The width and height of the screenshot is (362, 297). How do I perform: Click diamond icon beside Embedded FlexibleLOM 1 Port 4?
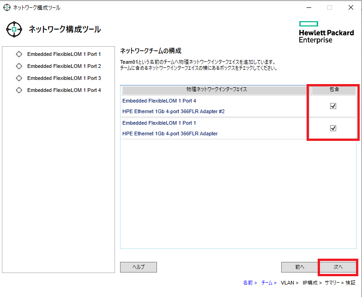pyautogui.click(x=19, y=90)
